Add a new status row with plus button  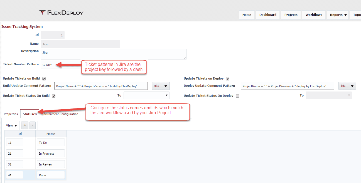[25, 125]
